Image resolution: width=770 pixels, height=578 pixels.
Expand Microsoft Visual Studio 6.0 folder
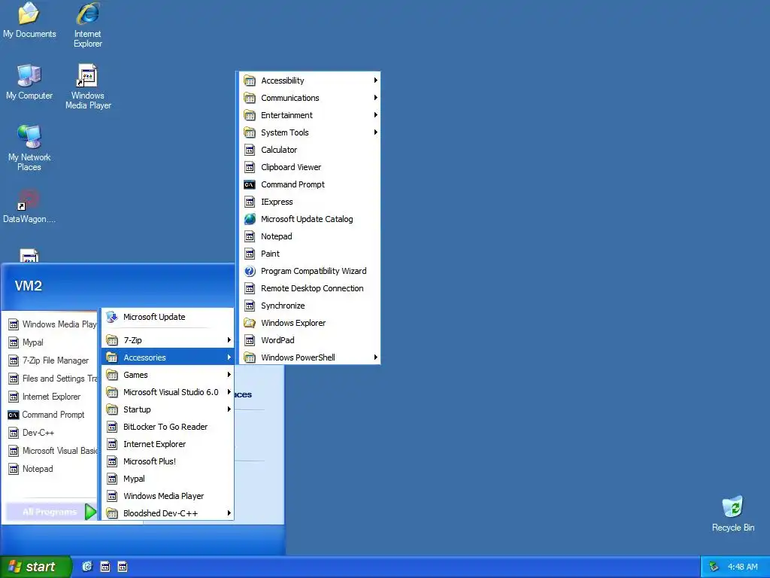(x=168, y=392)
